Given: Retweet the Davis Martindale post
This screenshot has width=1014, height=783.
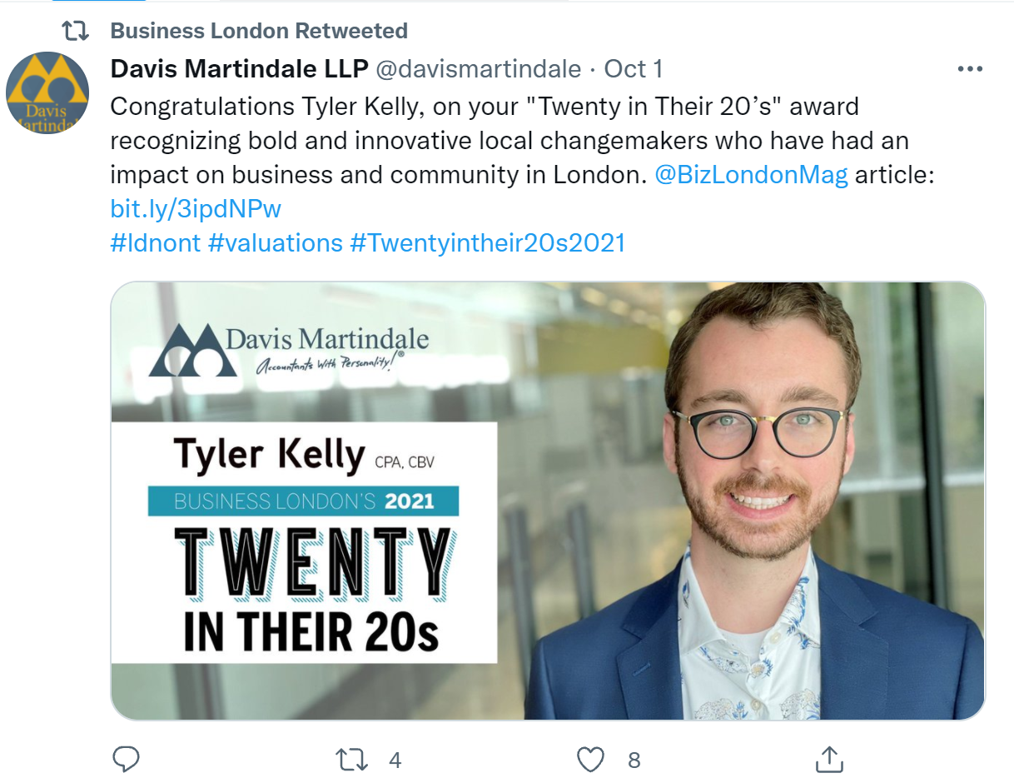Looking at the screenshot, I should tap(352, 759).
